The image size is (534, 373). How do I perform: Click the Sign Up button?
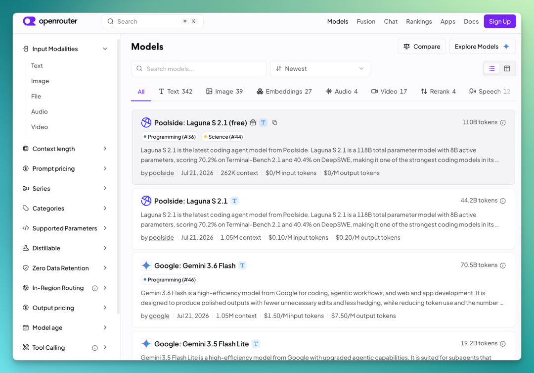(499, 21)
